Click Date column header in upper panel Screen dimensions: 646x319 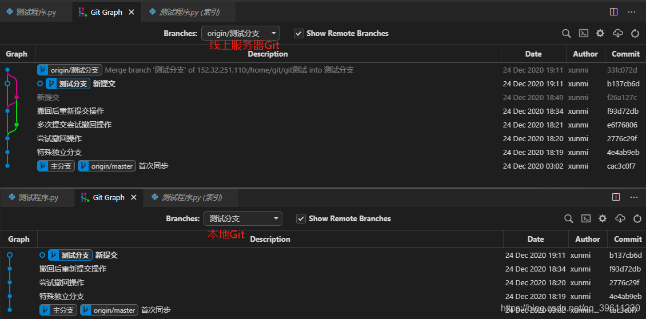pos(533,54)
